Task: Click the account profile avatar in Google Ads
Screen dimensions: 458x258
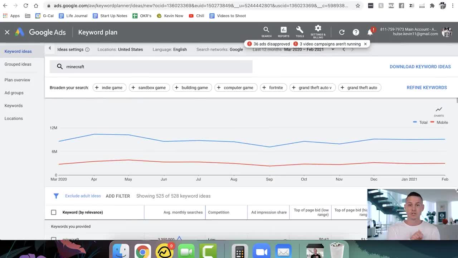Action: (x=447, y=32)
